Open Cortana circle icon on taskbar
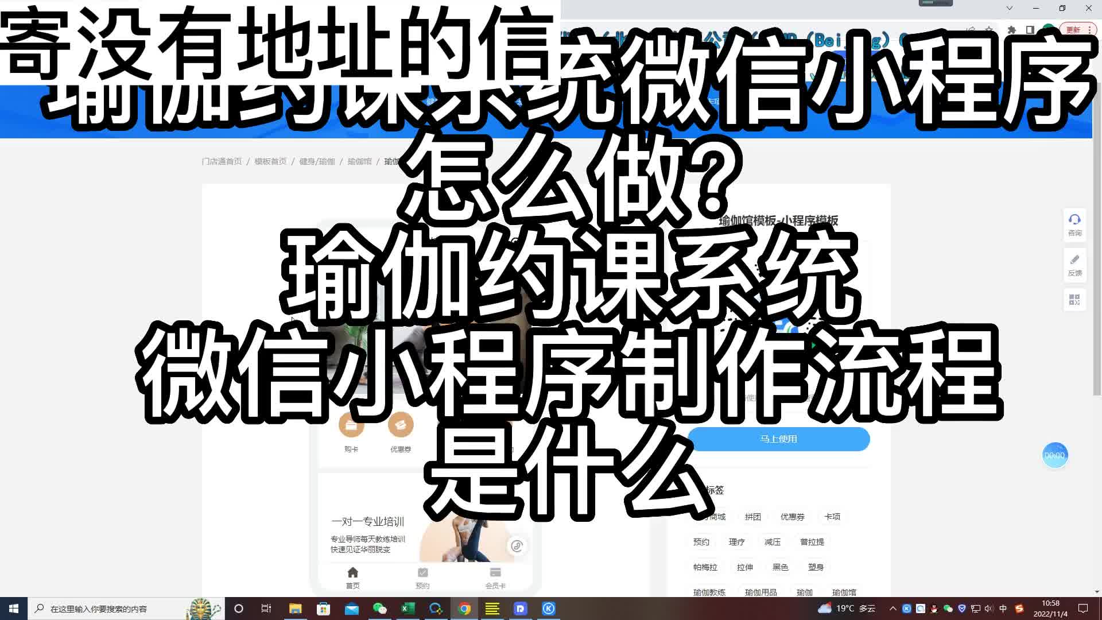The width and height of the screenshot is (1102, 620). 239,609
